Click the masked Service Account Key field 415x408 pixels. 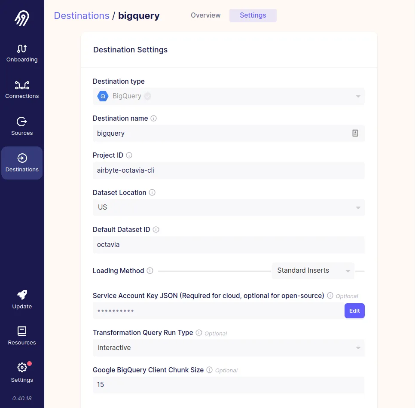[x=219, y=311]
